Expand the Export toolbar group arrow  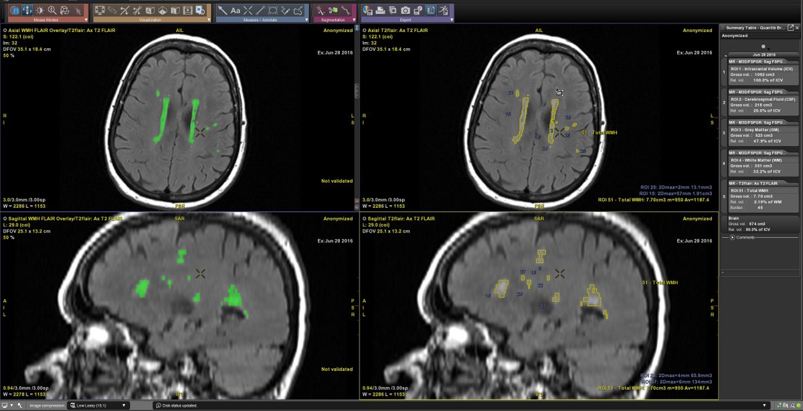[x=450, y=19]
